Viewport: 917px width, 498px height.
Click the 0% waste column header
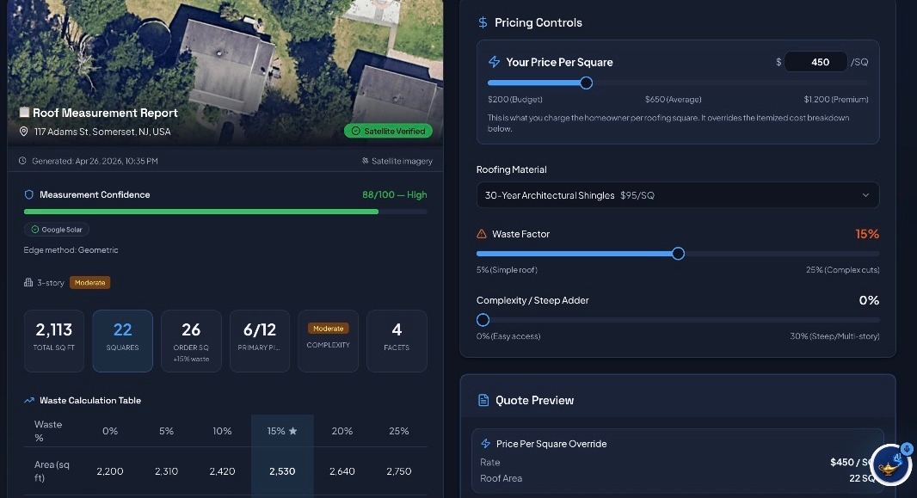pyautogui.click(x=110, y=431)
